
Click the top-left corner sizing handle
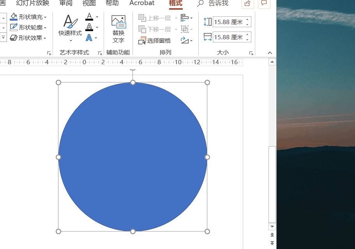[x=58, y=82]
